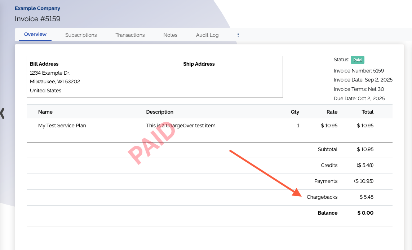This screenshot has width=412, height=250.
Task: Click the green Paid status badge
Action: (357, 60)
